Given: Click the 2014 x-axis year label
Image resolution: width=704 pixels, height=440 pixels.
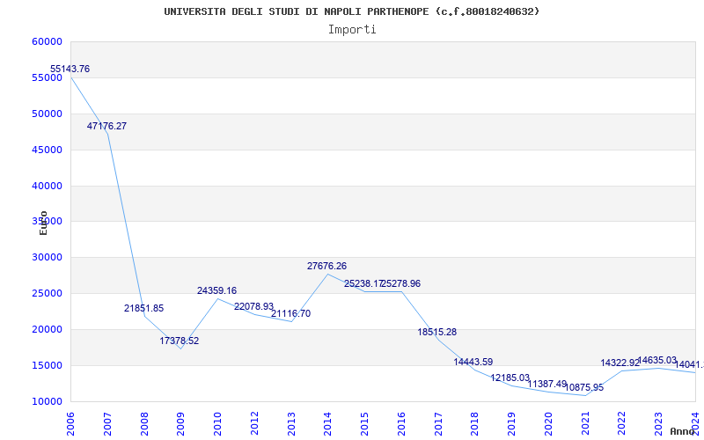Looking at the screenshot, I should coord(327,424).
